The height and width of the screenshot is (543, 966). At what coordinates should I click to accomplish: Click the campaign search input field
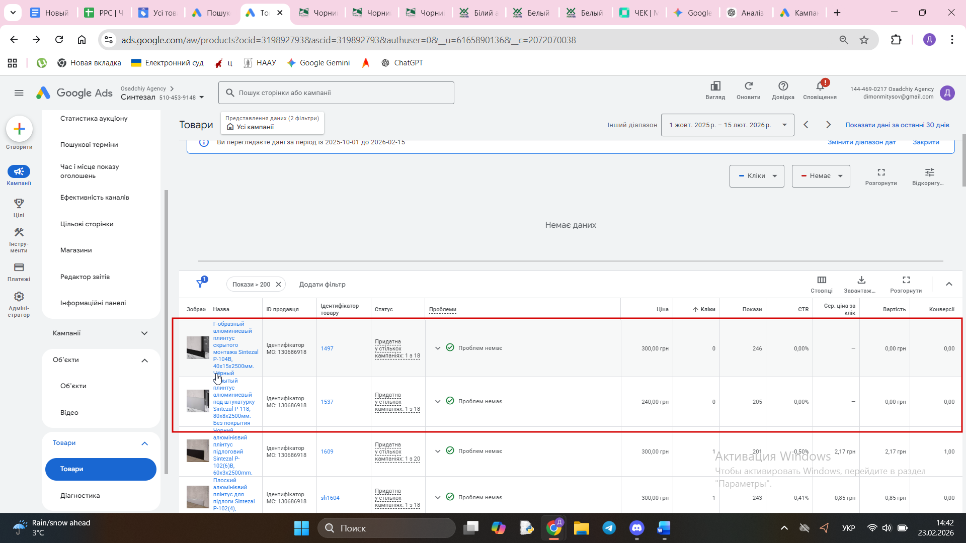[x=336, y=93]
